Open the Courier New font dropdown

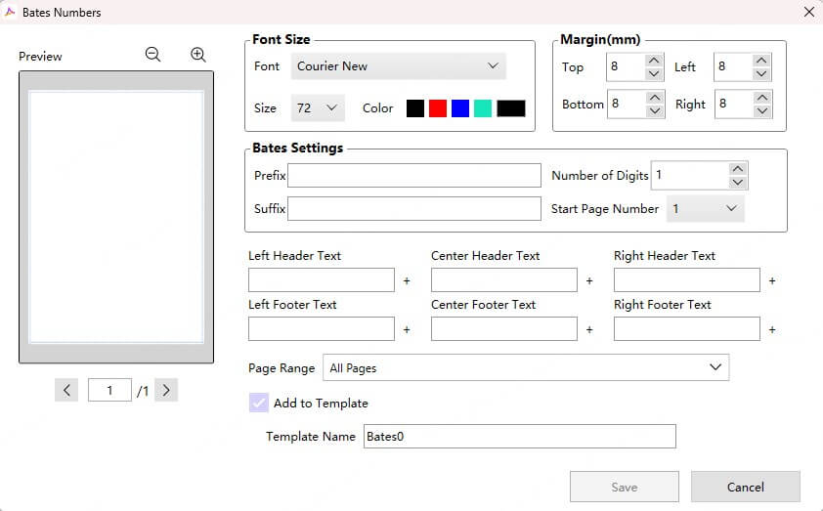click(x=399, y=66)
